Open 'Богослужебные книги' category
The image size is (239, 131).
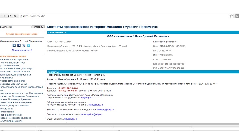coord(11,121)
